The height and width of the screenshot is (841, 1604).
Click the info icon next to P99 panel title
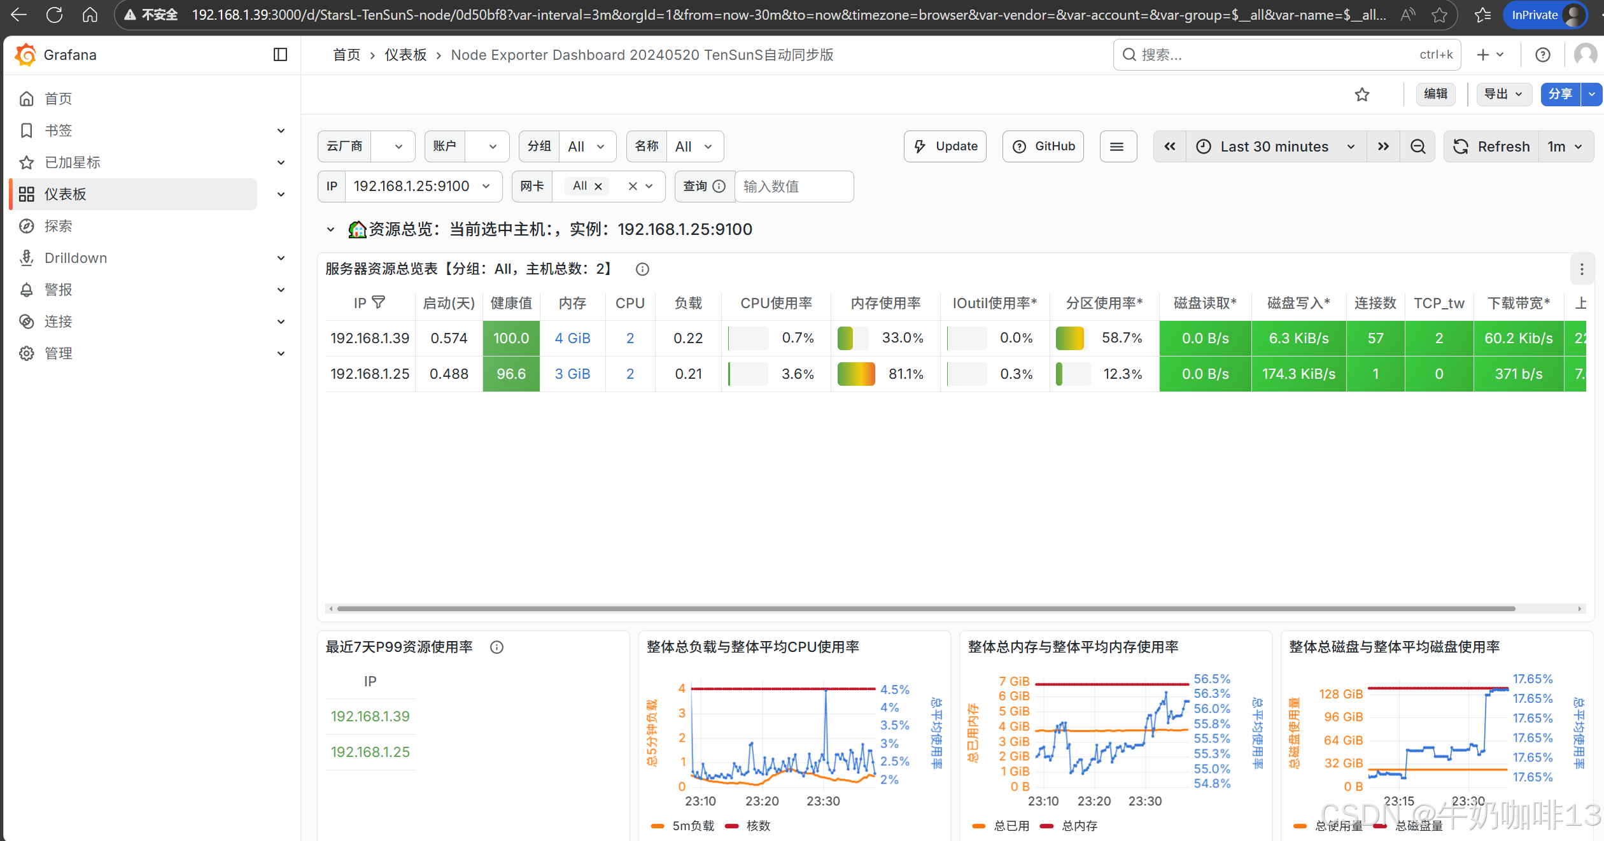496,647
